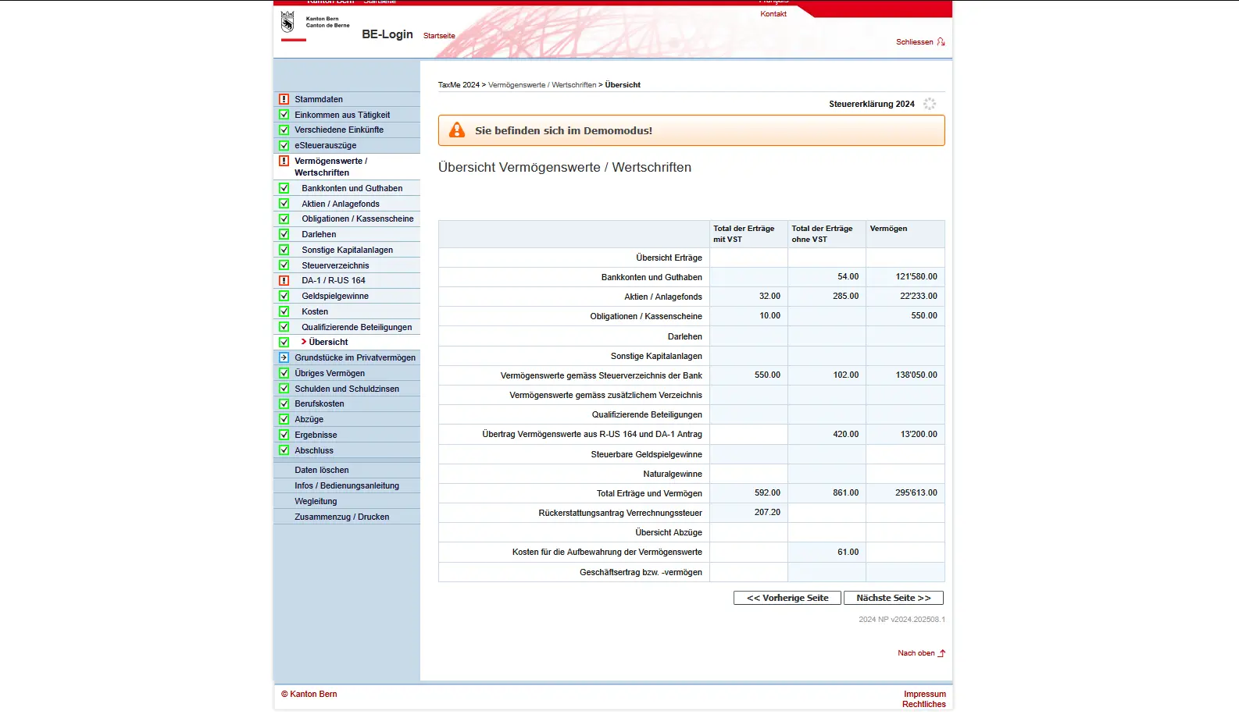This screenshot has height=718, width=1239.
Task: Select Übersicht in the sidebar
Action: pos(328,342)
